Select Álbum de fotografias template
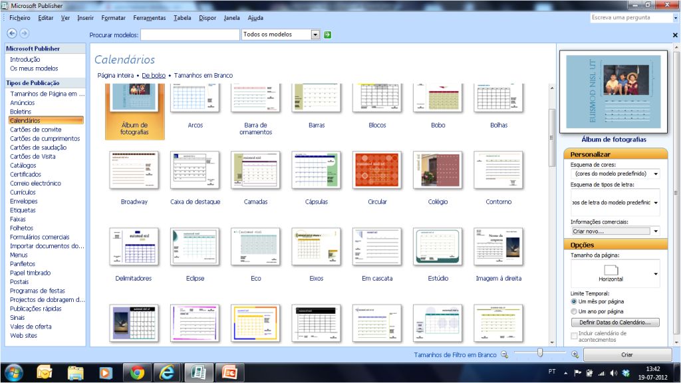Viewport: 681px width, 383px height. pos(134,111)
